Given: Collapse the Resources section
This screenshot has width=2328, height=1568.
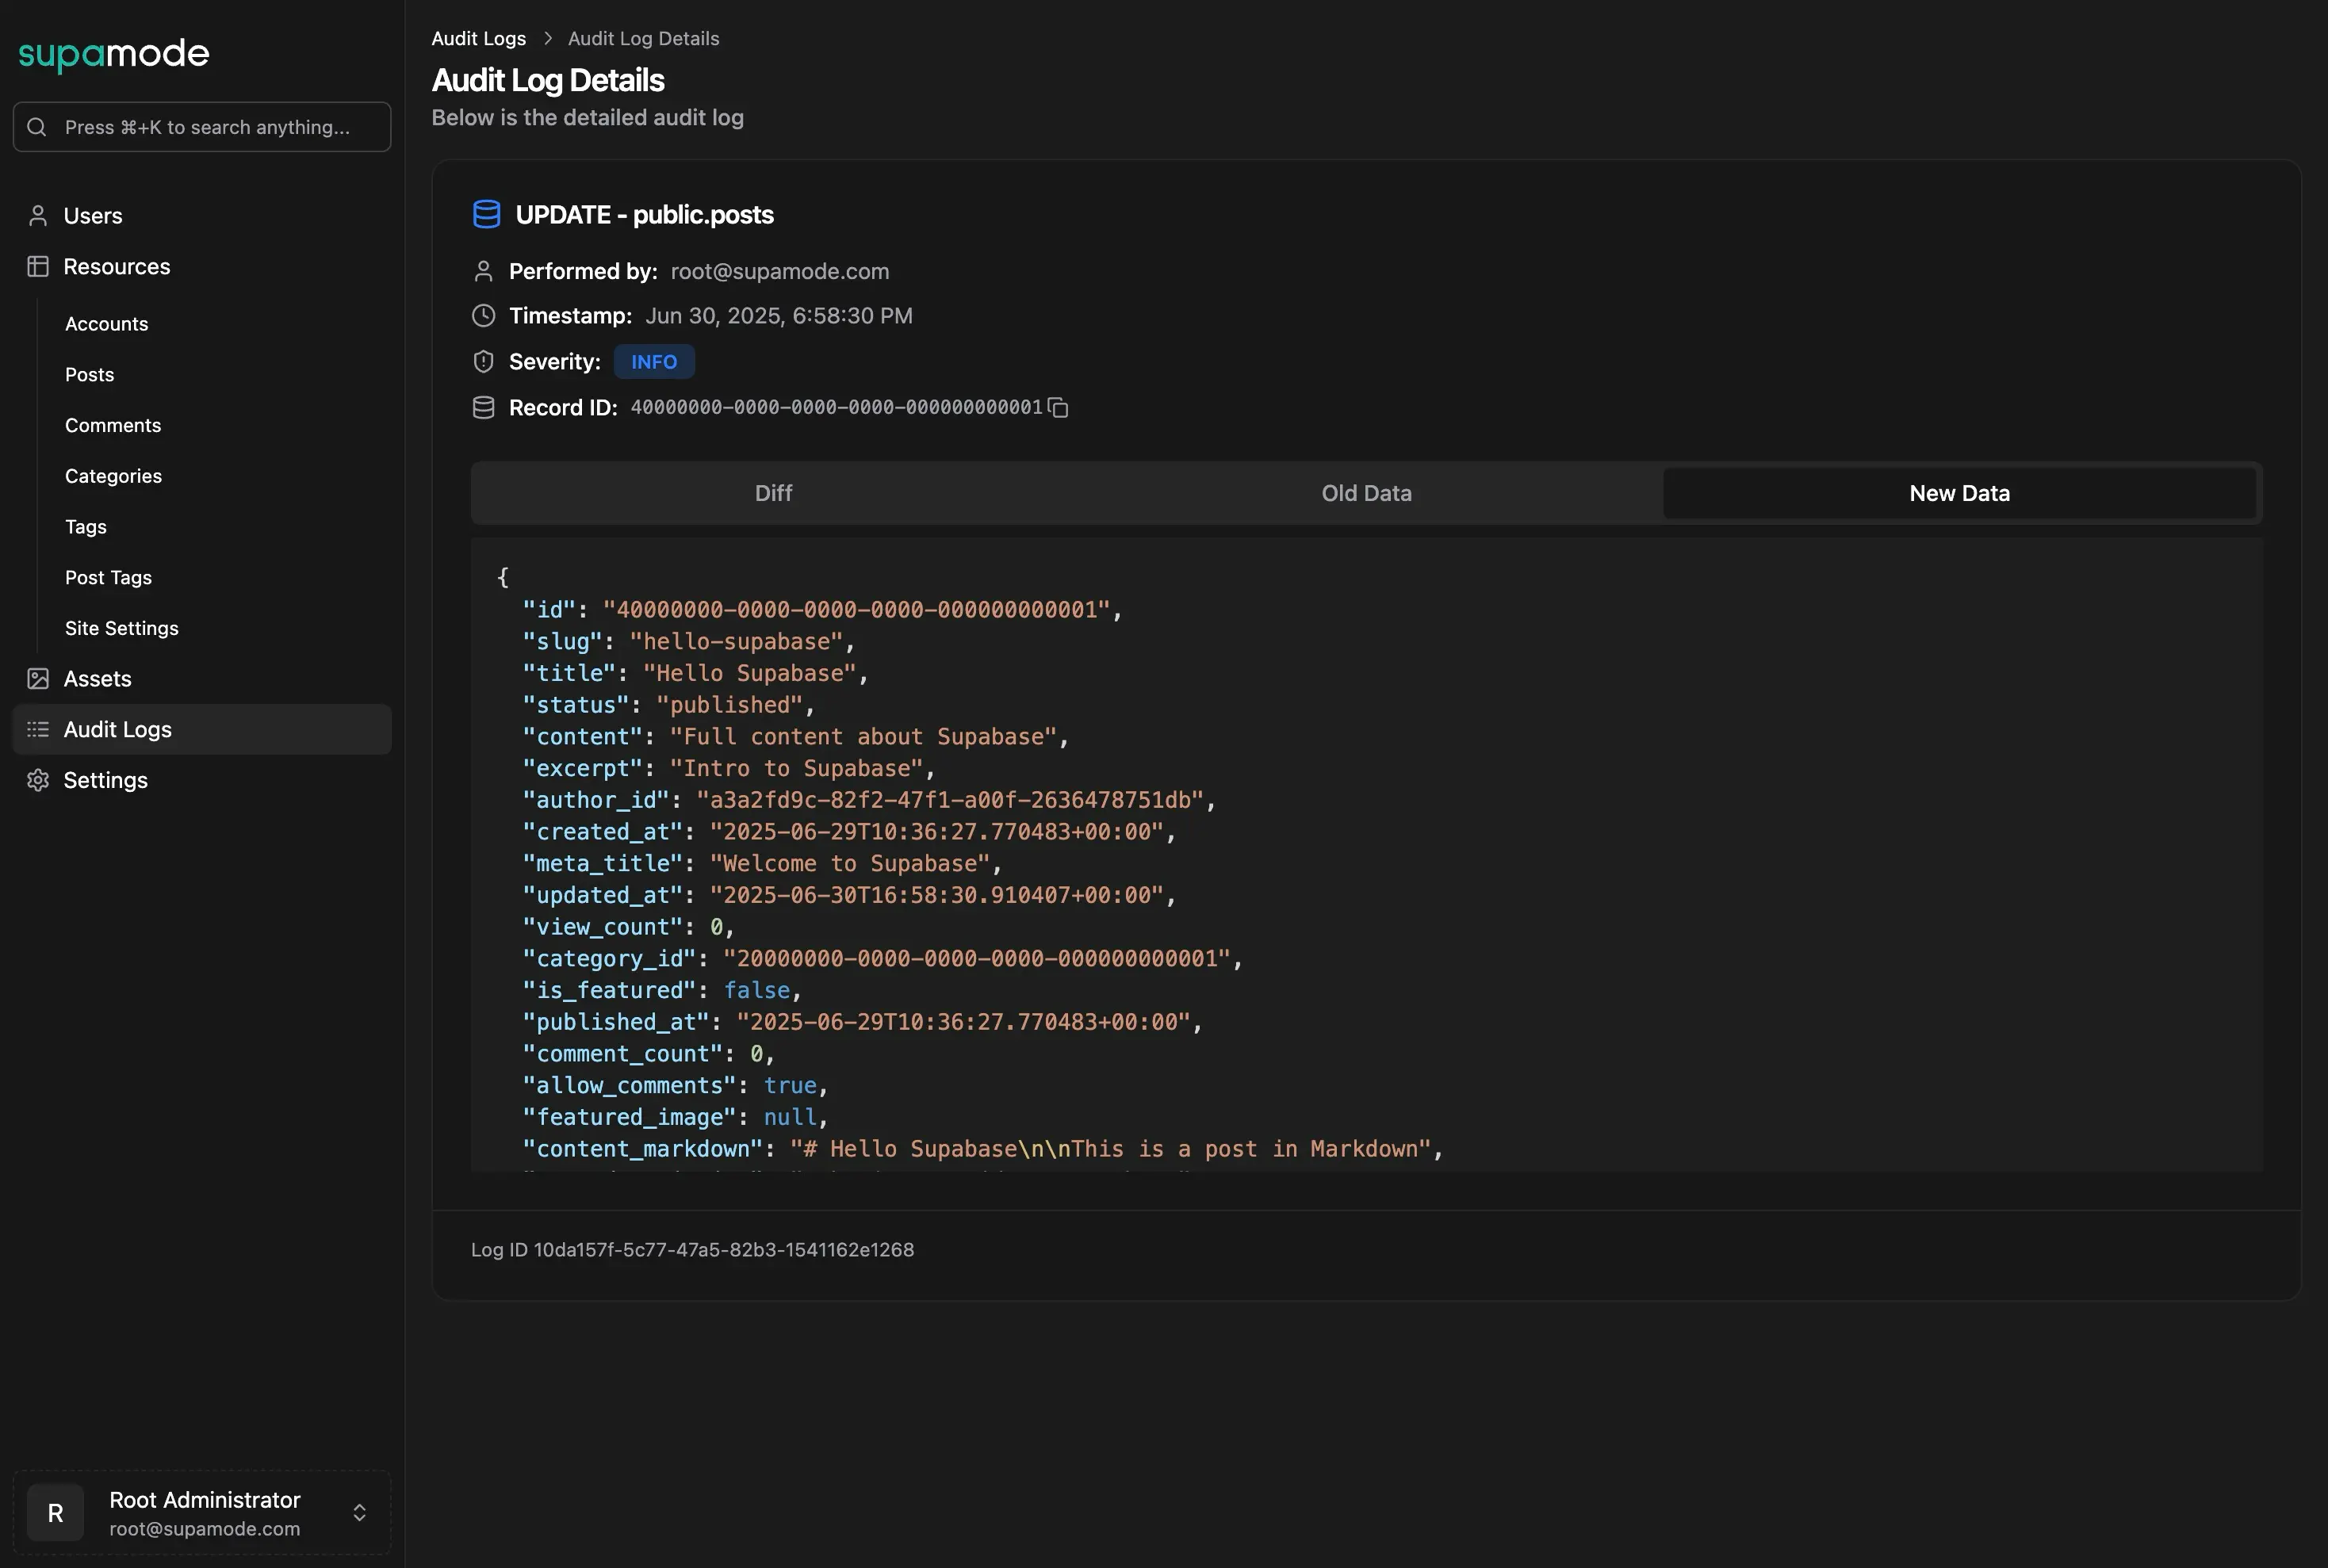Looking at the screenshot, I should click(x=117, y=266).
